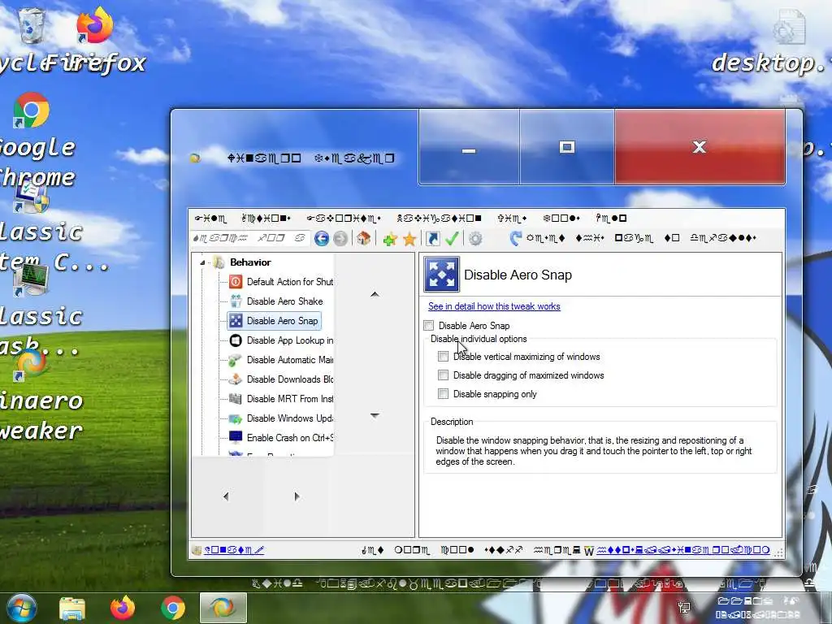
Task: Toggle the Disable snapping only checkbox
Action: tap(443, 394)
